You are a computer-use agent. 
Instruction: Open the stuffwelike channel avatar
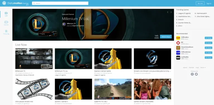pos(178,58)
